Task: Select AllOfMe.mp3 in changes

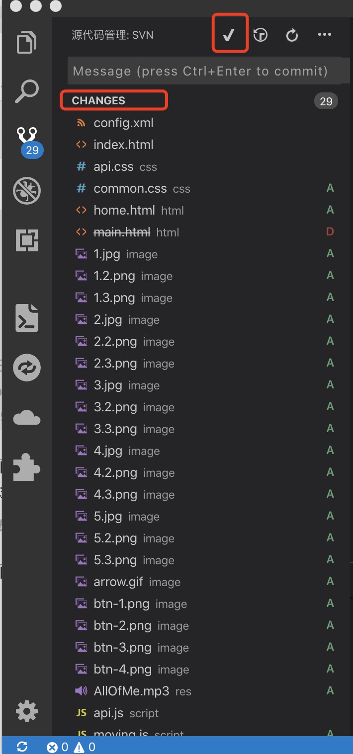Action: coord(131,691)
